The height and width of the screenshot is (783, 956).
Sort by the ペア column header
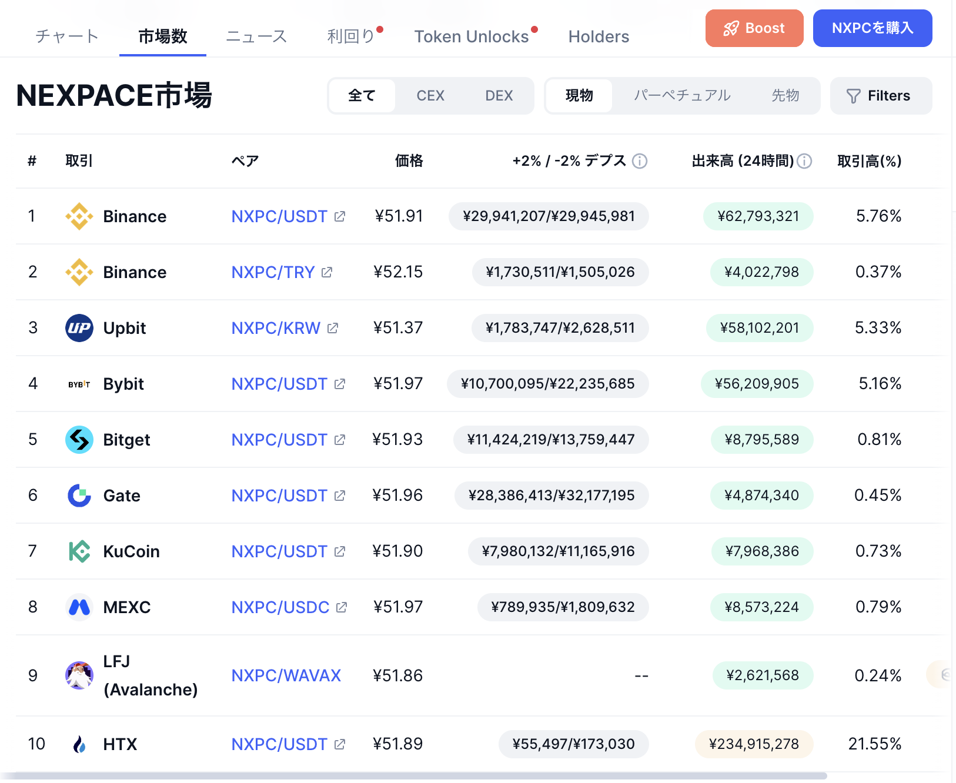point(245,161)
